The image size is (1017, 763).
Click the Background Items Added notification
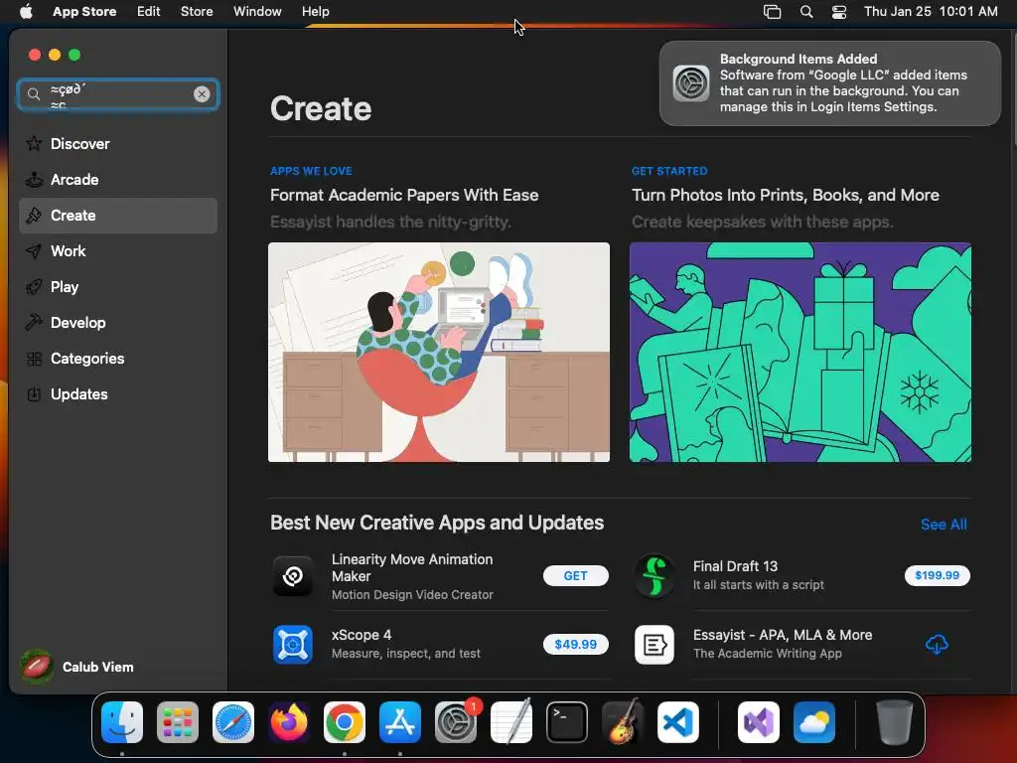(830, 83)
